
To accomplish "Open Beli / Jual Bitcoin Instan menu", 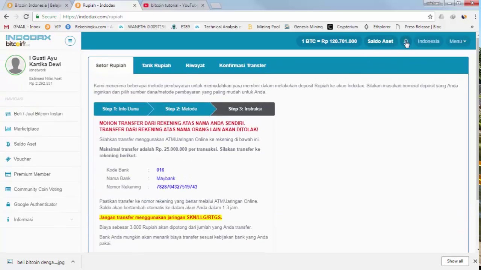I will 38,114.
